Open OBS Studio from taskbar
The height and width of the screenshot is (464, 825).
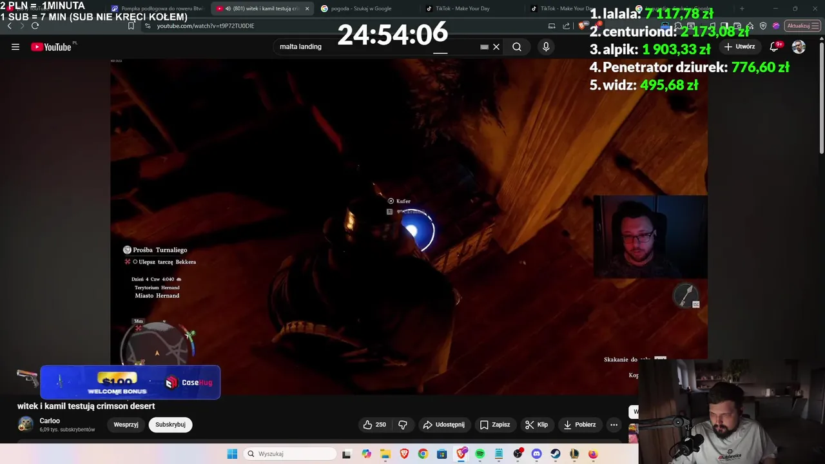click(x=518, y=454)
